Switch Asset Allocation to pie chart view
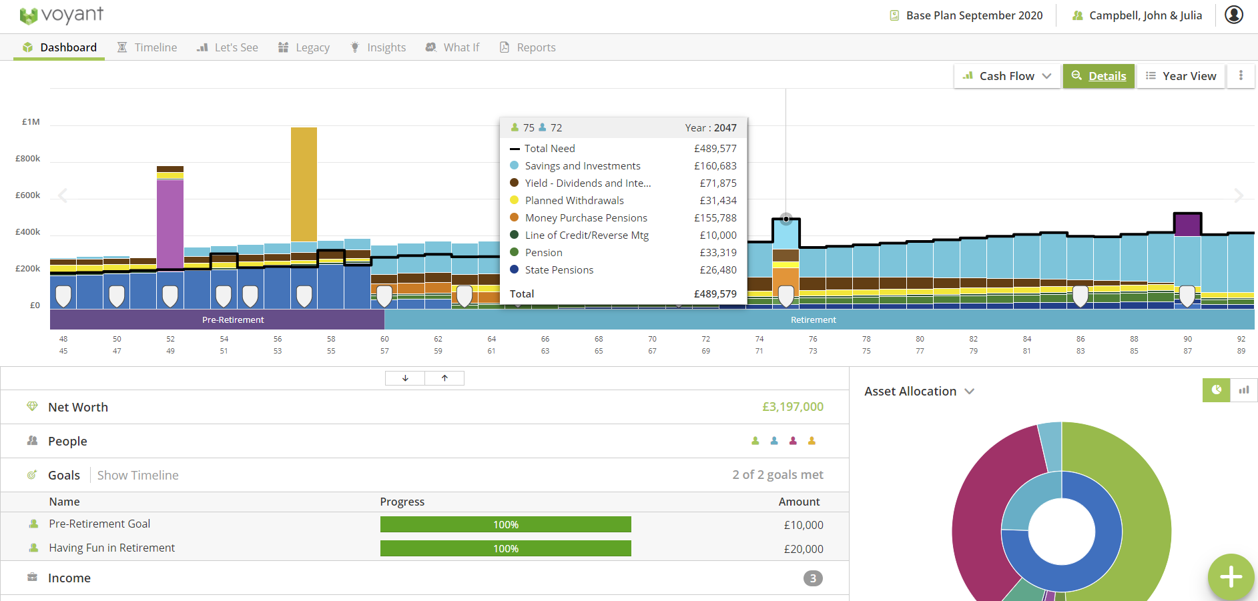This screenshot has width=1258, height=601. 1217,390
